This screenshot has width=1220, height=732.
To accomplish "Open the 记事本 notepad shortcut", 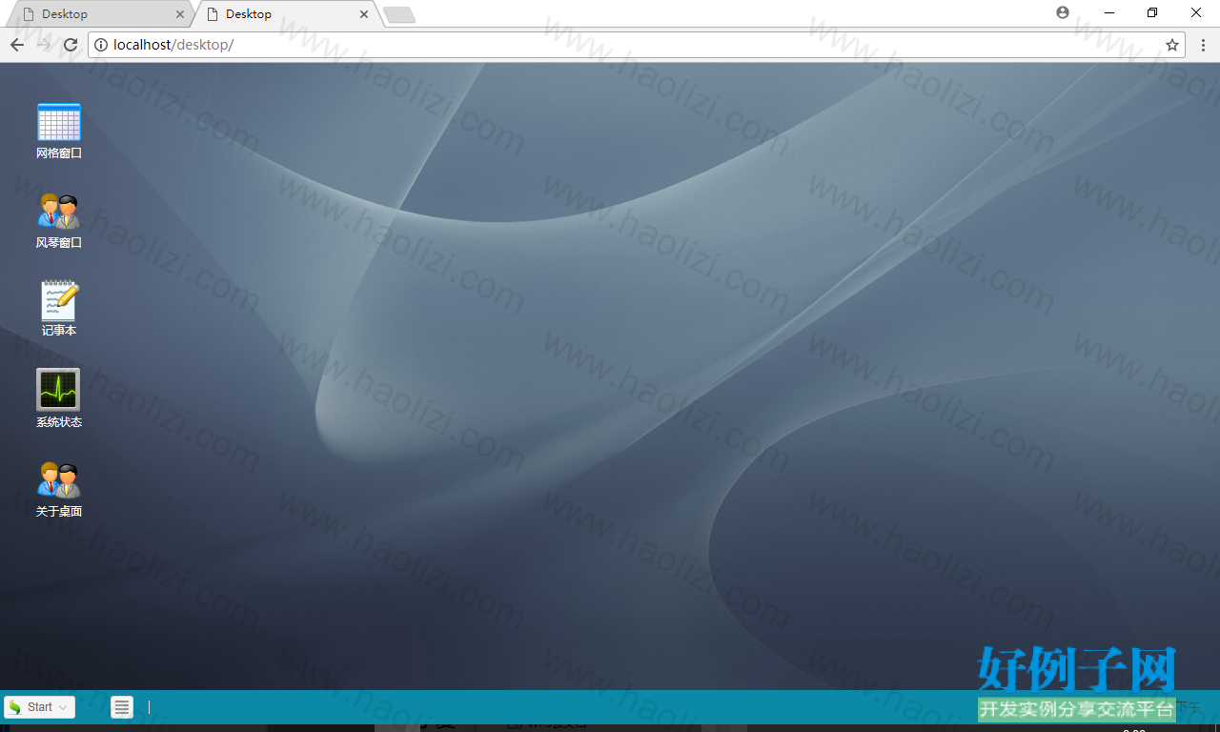I will pyautogui.click(x=59, y=309).
